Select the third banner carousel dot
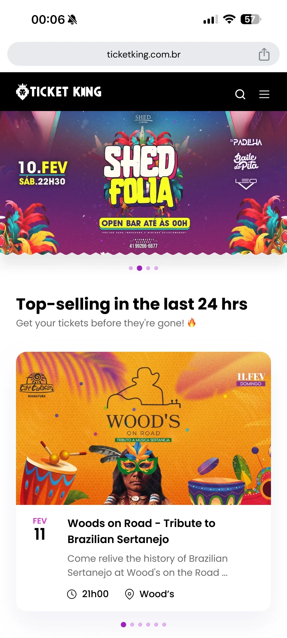 pyautogui.click(x=148, y=268)
